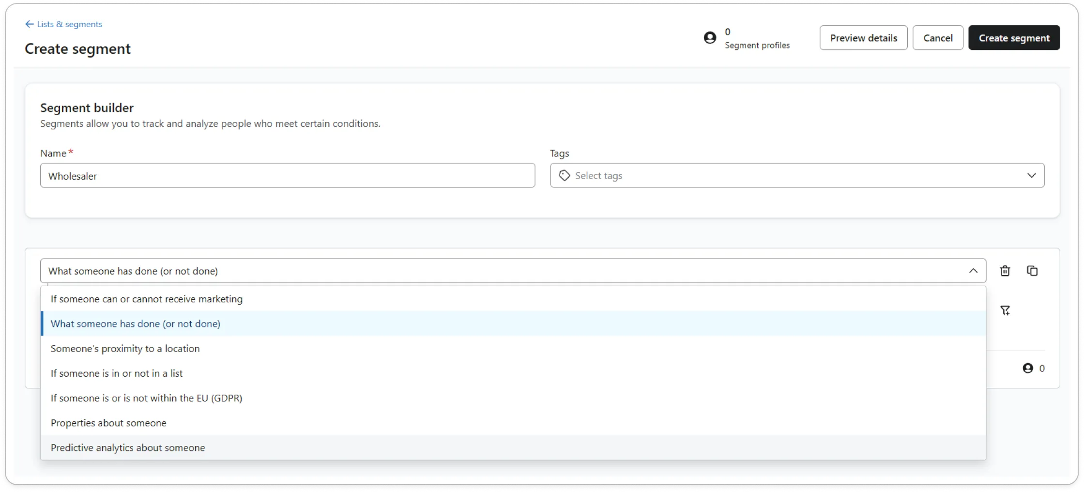Screen dimensions: 1084x492
Task: Choose Properties about someone
Action: click(513, 423)
